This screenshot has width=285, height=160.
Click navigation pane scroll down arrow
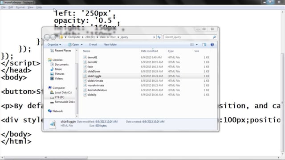coord(77,116)
